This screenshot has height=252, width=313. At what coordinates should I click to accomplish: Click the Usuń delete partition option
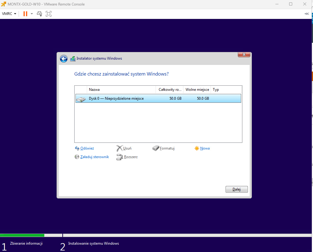[127, 148]
